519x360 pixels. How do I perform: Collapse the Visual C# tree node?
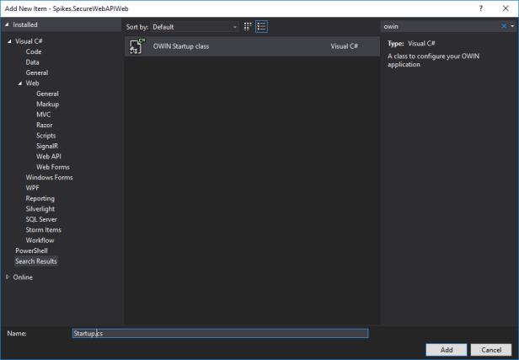tap(9, 41)
